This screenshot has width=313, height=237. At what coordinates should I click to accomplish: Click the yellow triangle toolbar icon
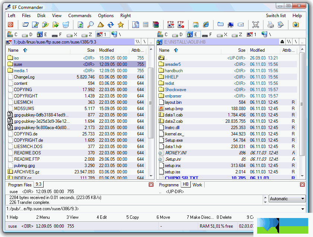coord(101,25)
